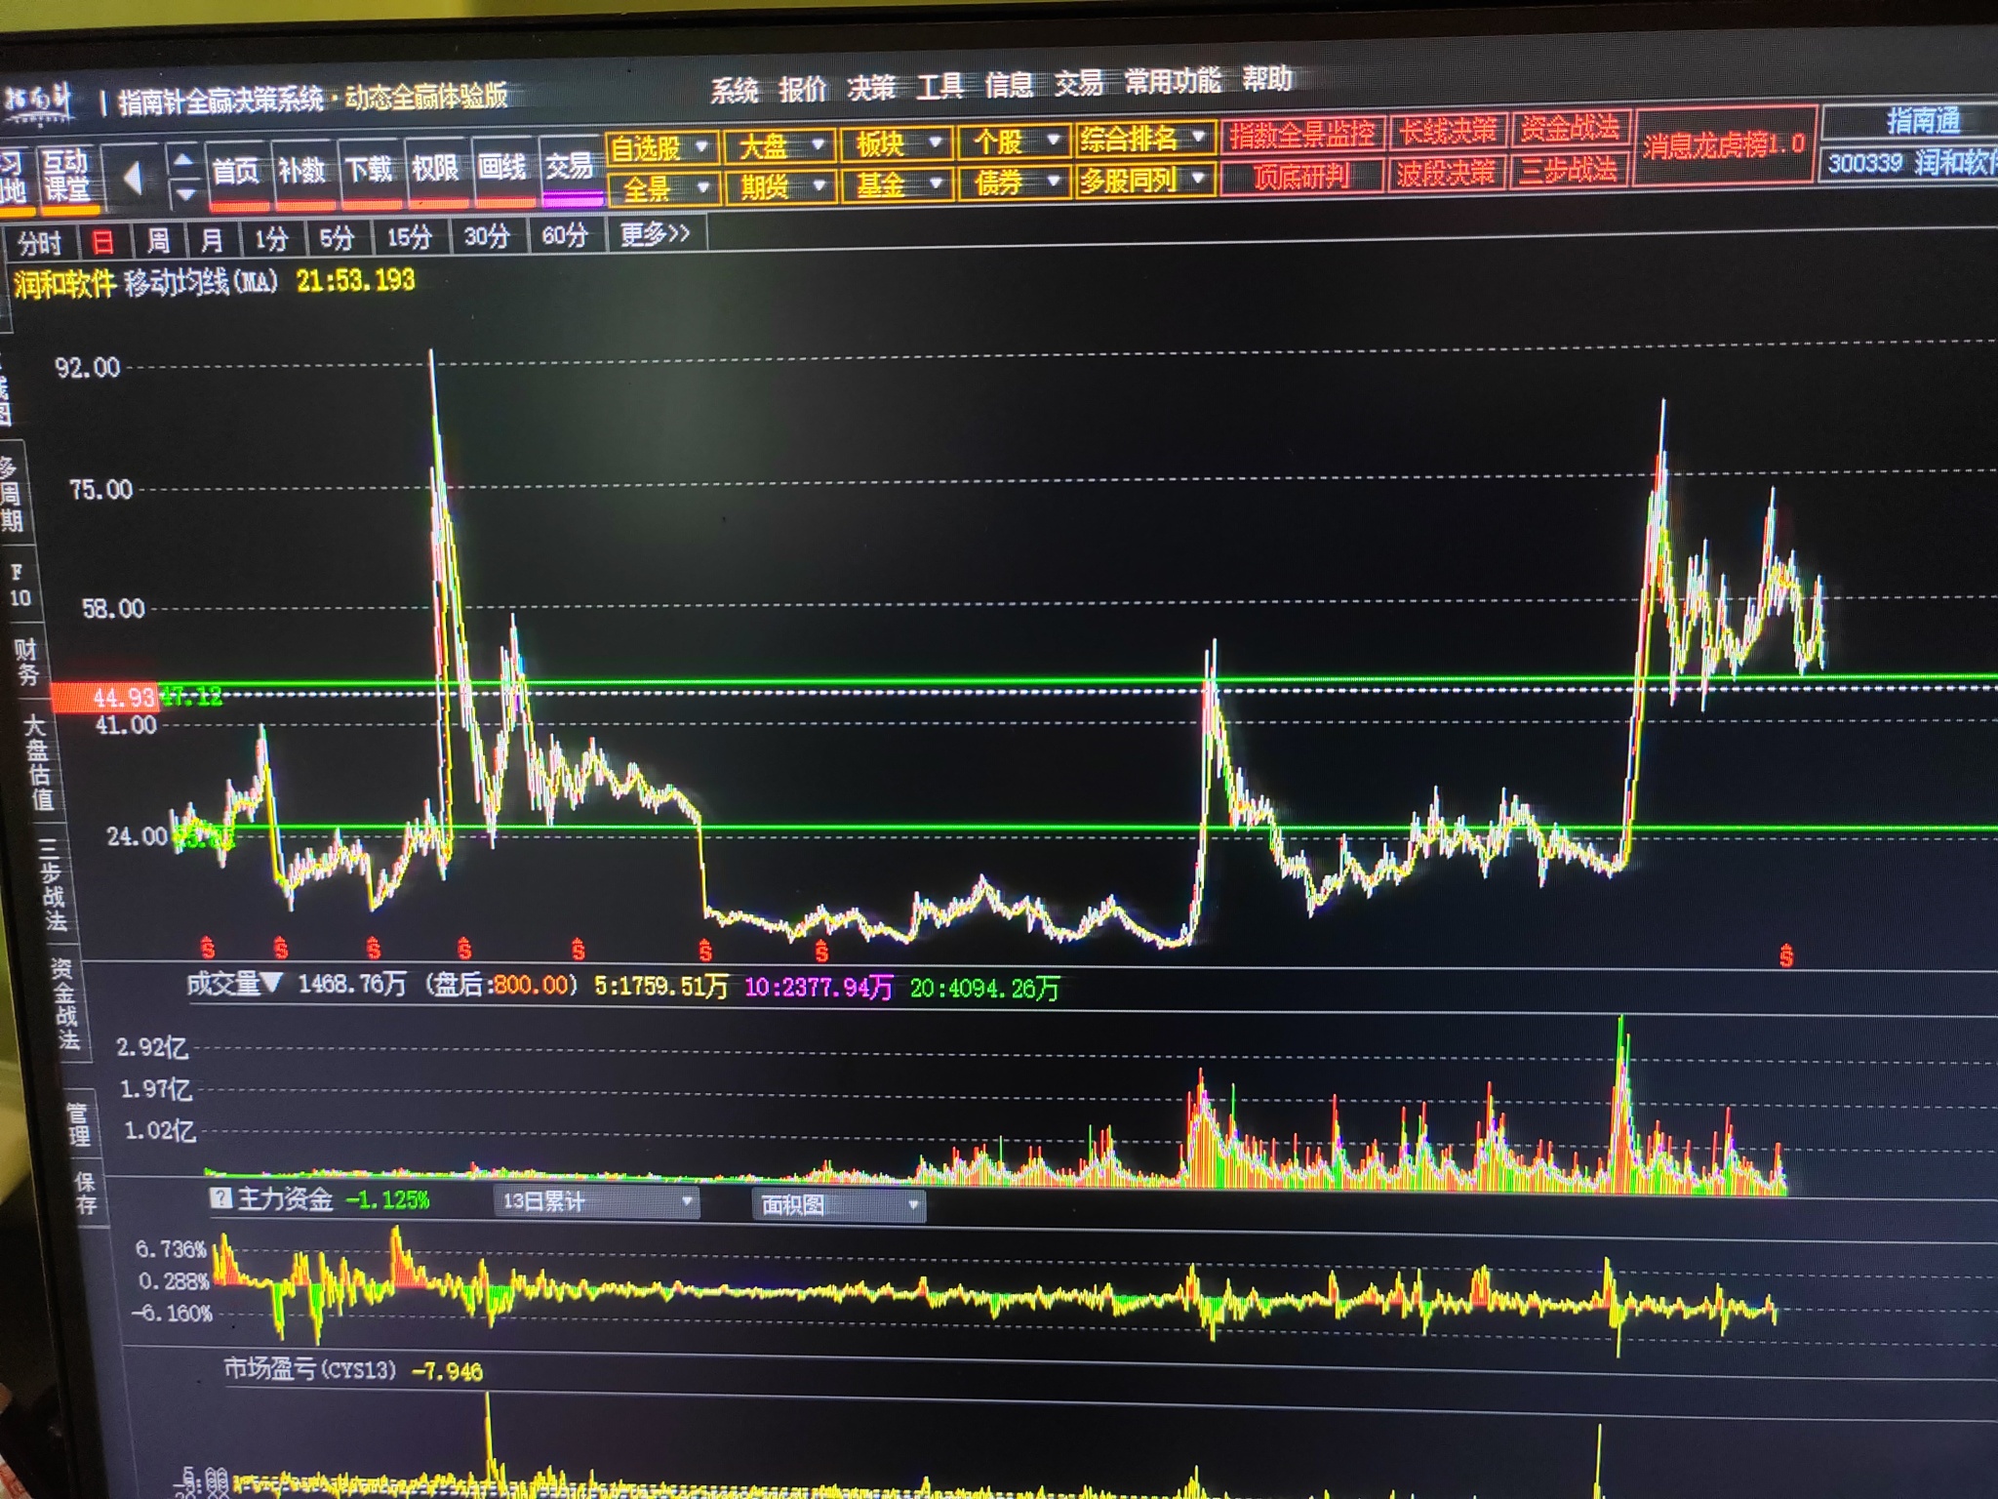Open the 三步战法 sidebar tab

51,883
